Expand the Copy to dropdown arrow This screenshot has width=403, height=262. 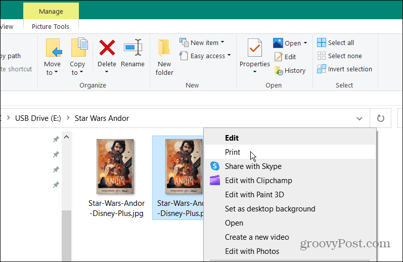[x=81, y=72]
